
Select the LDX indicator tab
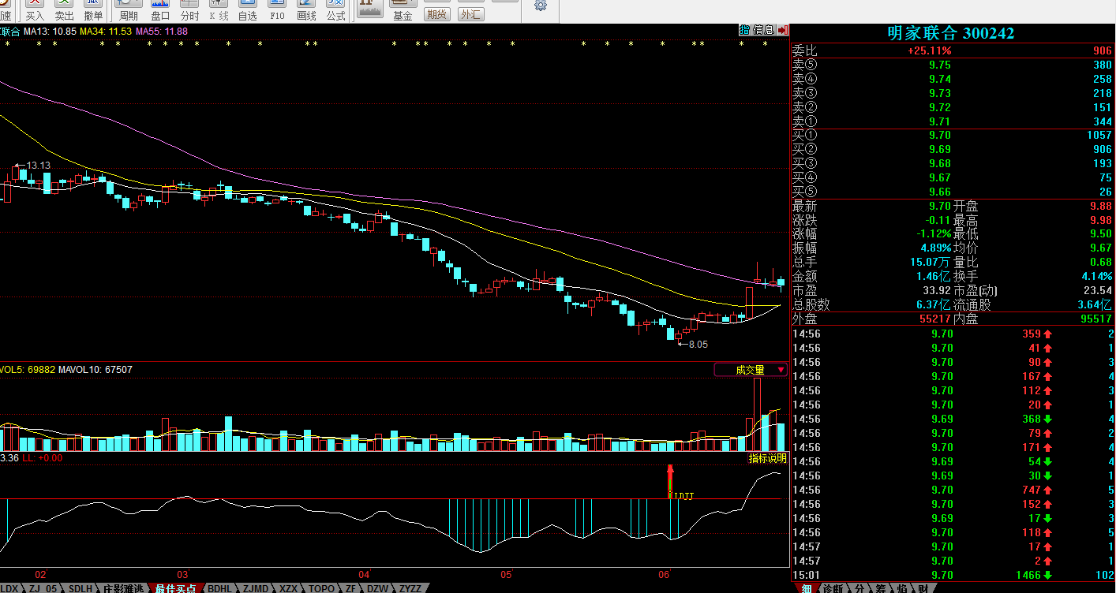click(x=9, y=588)
